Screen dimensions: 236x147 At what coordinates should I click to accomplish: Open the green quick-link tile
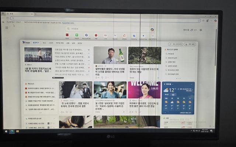[77, 35]
